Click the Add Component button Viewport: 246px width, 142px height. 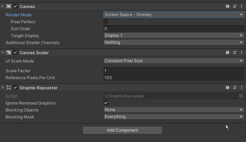(x=122, y=130)
